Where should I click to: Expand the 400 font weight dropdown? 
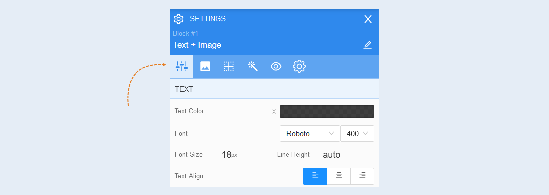coord(357,133)
